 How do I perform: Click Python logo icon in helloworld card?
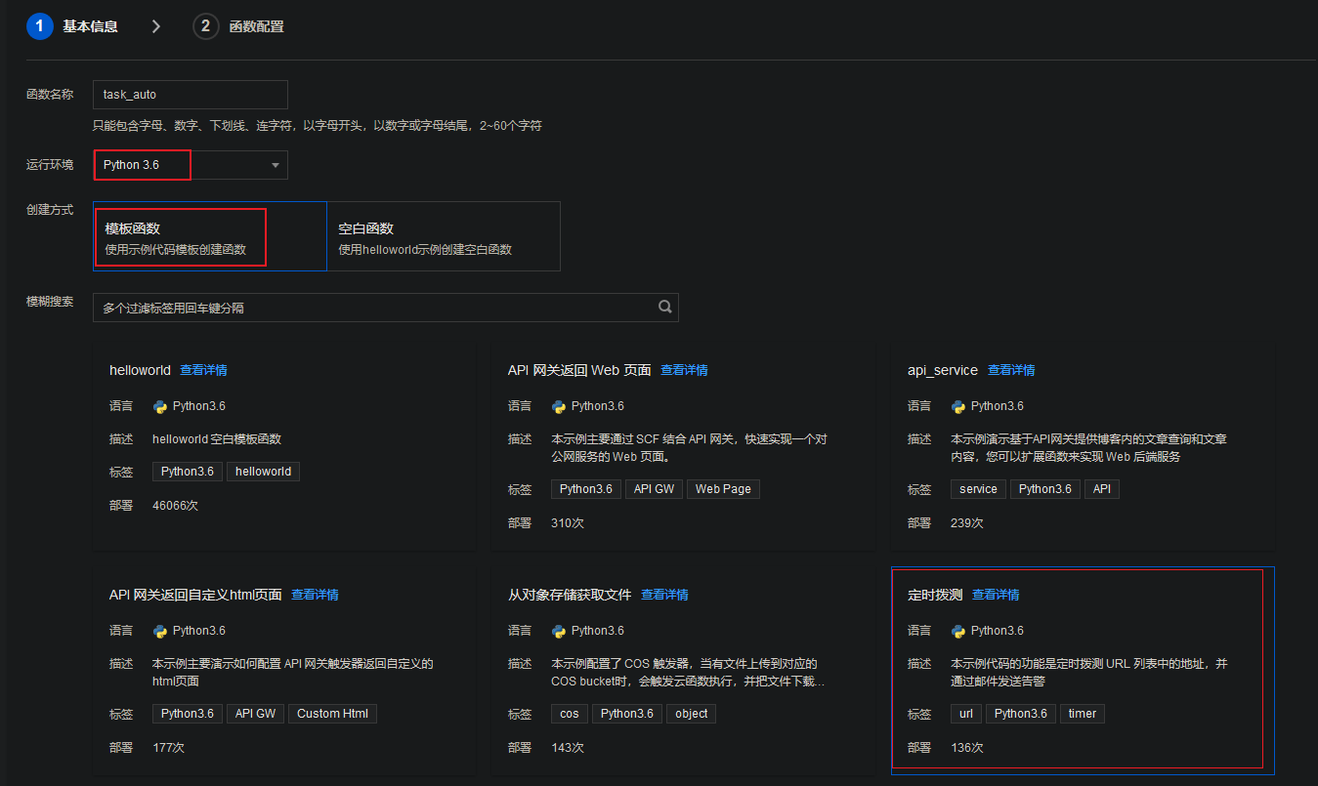[x=160, y=406]
